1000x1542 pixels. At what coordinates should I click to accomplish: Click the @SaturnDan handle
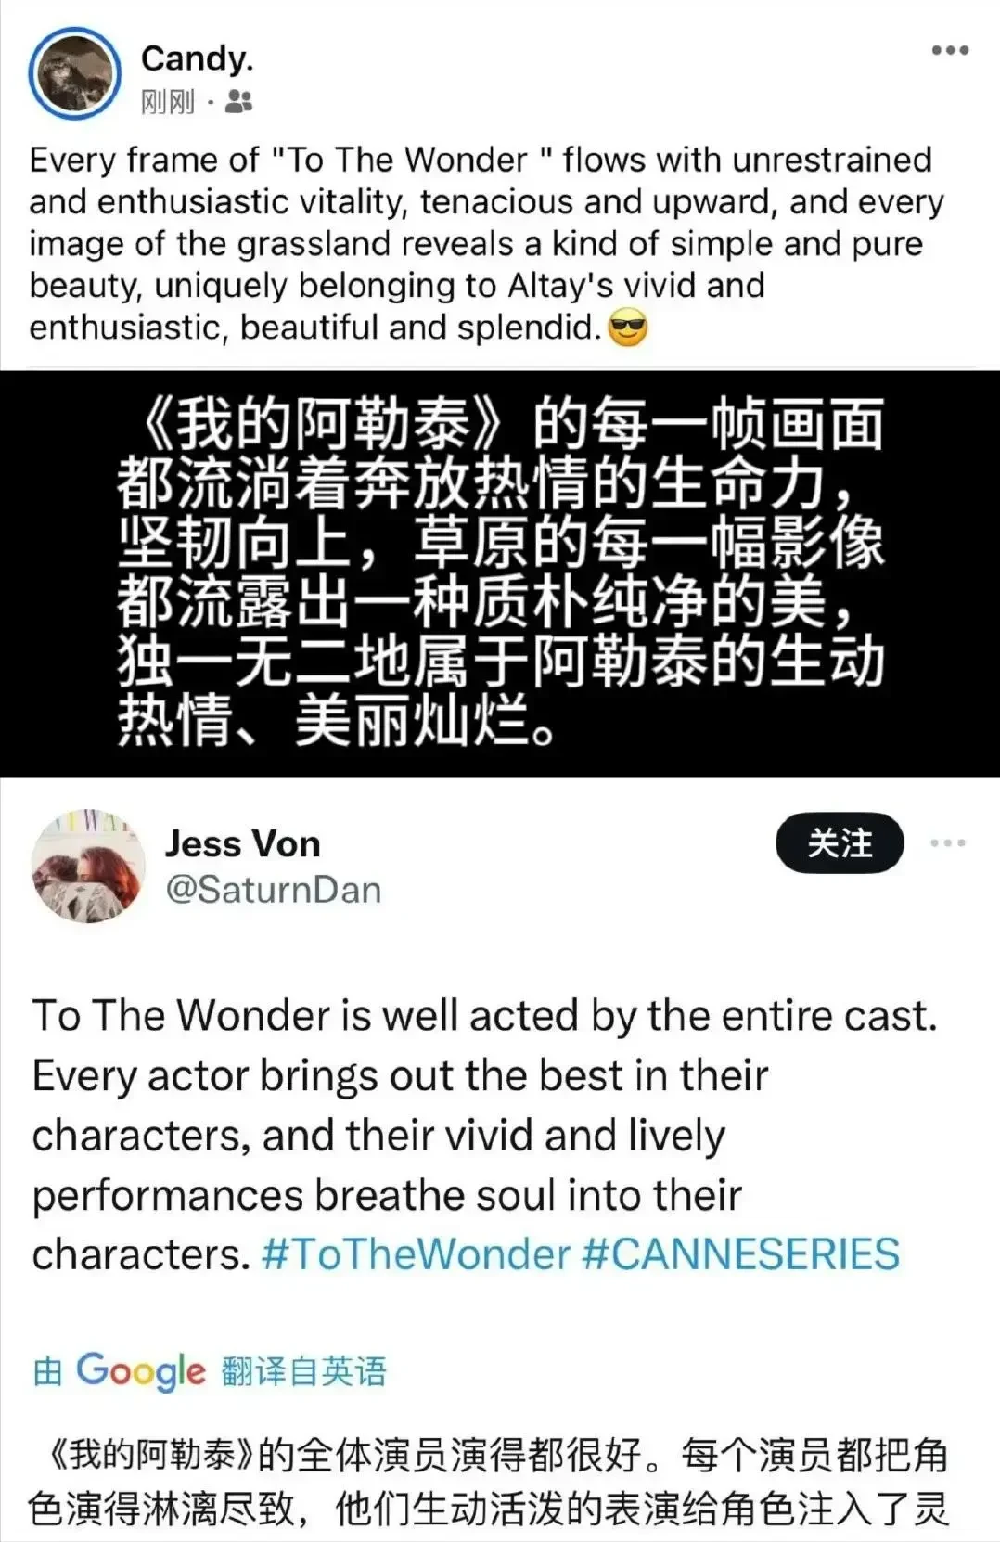[x=274, y=891]
